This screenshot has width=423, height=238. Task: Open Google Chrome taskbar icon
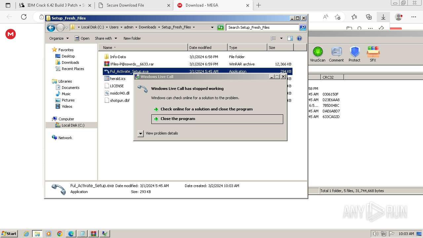(x=60, y=234)
